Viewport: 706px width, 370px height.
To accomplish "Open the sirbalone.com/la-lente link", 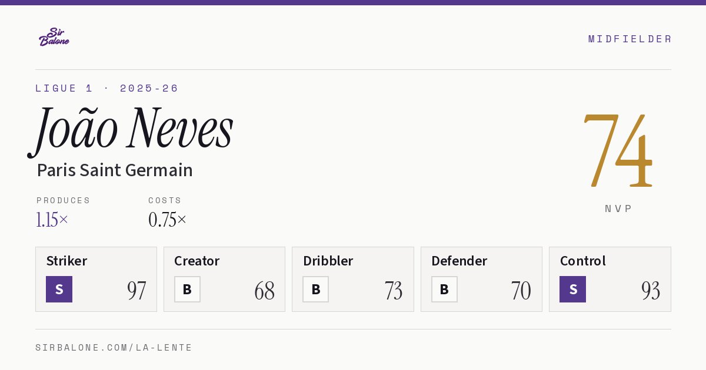I will coord(114,348).
